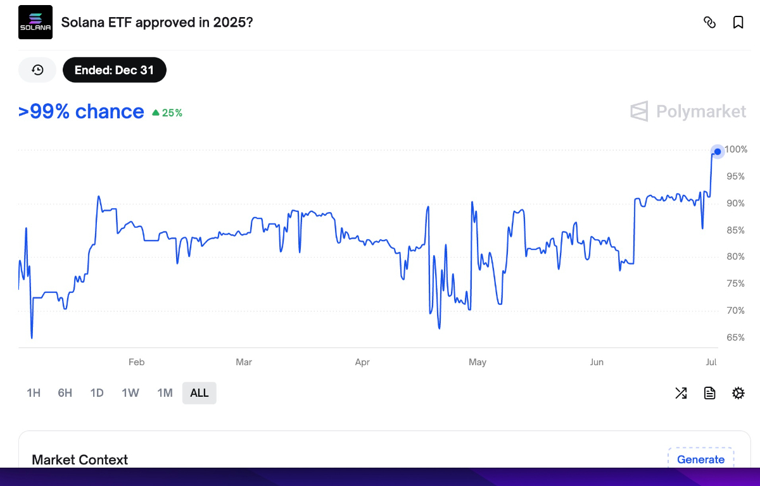Click the shuffle arrows chart icon

point(681,393)
